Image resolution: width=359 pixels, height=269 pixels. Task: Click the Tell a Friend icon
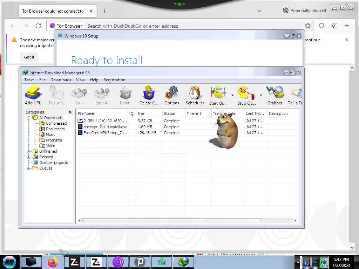coord(295,95)
